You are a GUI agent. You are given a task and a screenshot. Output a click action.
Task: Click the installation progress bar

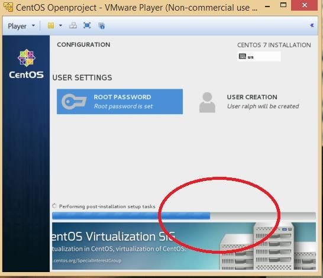tap(184, 216)
